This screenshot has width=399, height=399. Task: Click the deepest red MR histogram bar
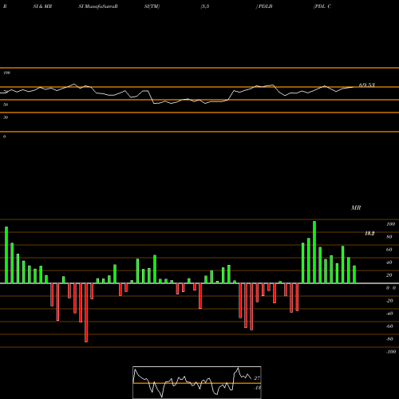(x=86, y=313)
